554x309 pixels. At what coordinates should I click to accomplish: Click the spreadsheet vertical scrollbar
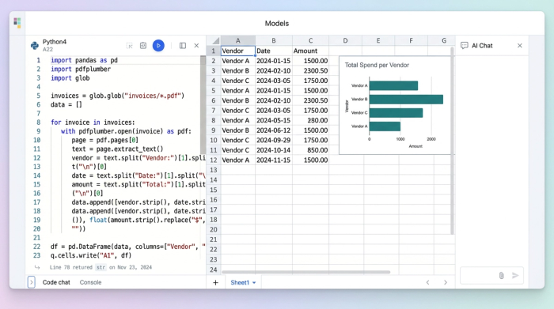[x=452, y=141]
